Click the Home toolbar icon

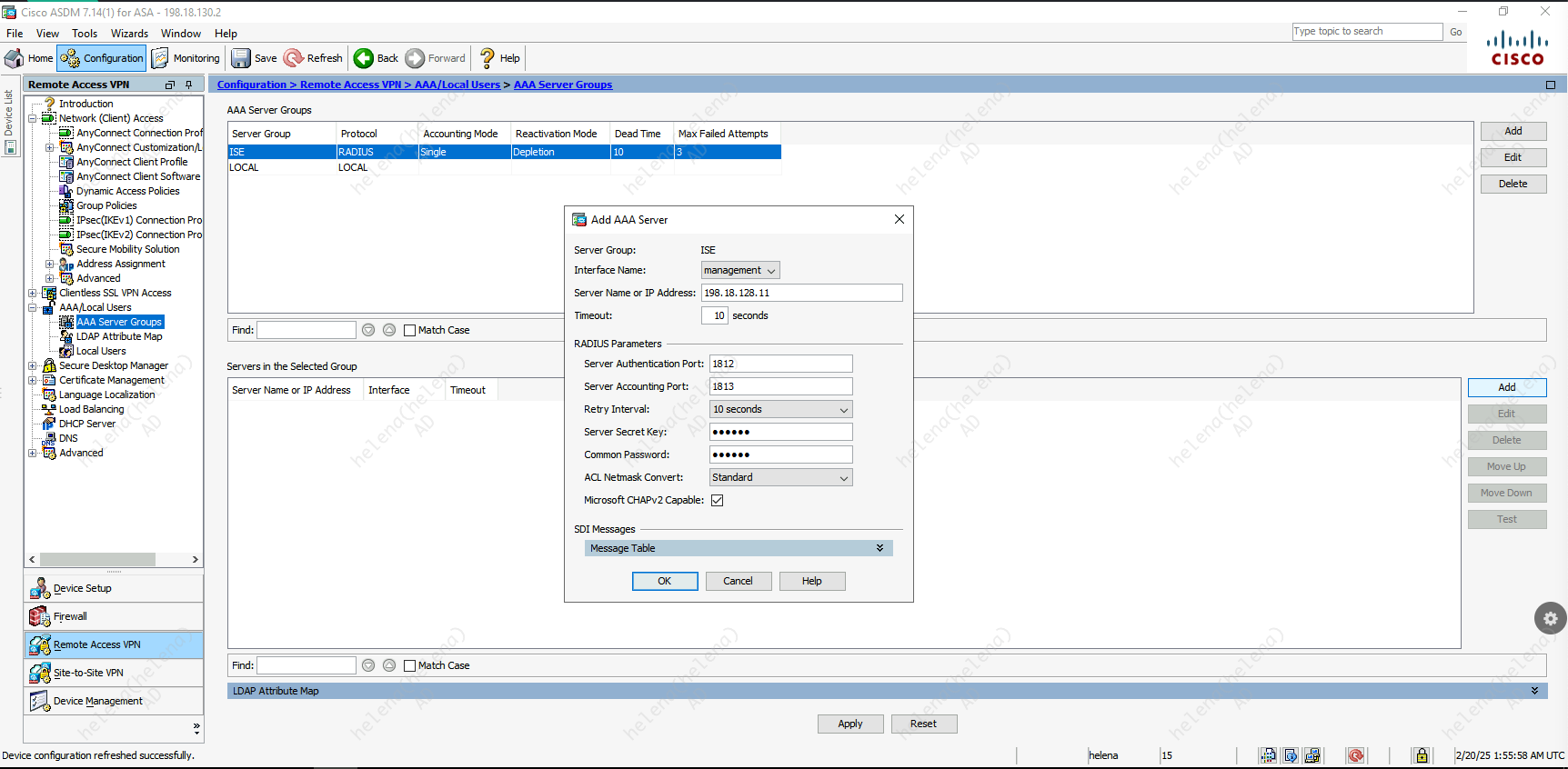click(15, 58)
